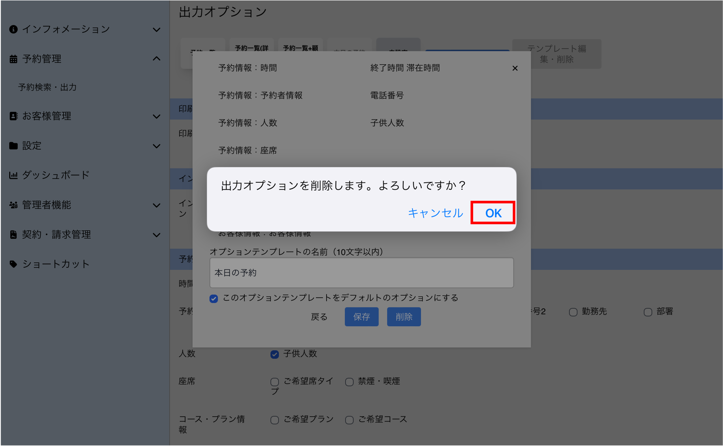Uncheck the 子供人数 checkbox
Image resolution: width=723 pixels, height=446 pixels.
click(274, 354)
